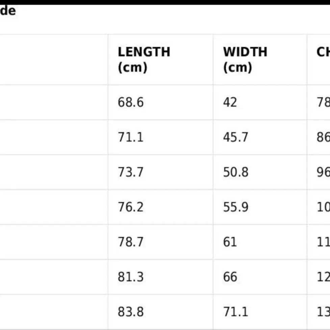
Task: Click the width cell showing 66
Action: (x=230, y=277)
